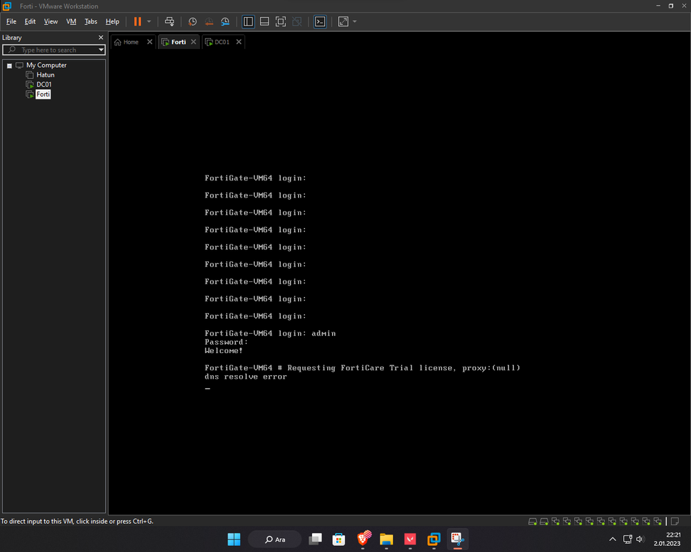Select the Hatun virtual machine

tap(46, 75)
